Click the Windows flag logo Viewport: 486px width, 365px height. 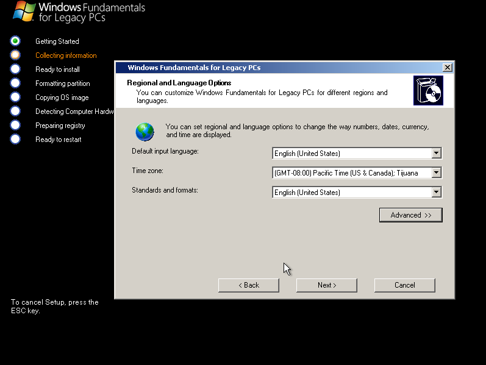[x=24, y=12]
